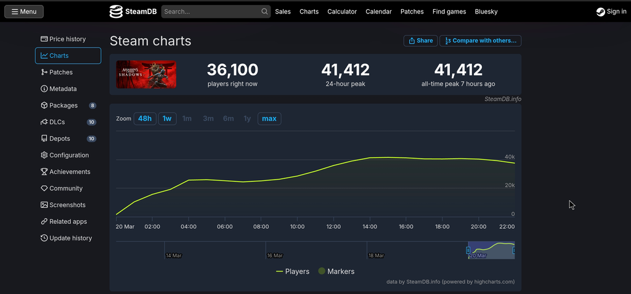Visit the Bluesky link
The image size is (631, 294).
tap(486, 12)
